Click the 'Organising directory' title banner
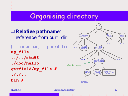This screenshot has width=128, height=96. pos(69,16)
